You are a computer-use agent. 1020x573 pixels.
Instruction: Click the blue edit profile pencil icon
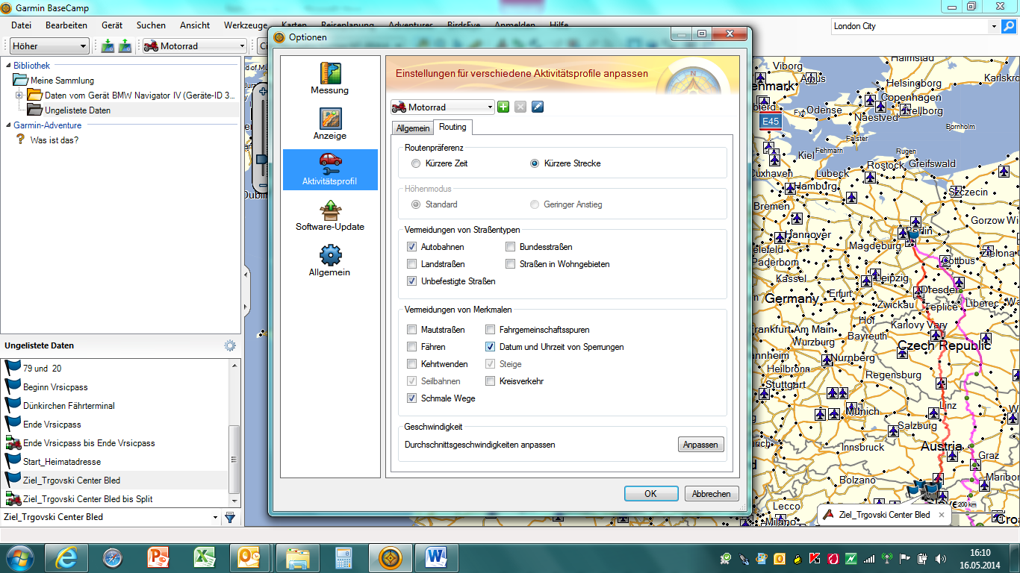(x=538, y=107)
